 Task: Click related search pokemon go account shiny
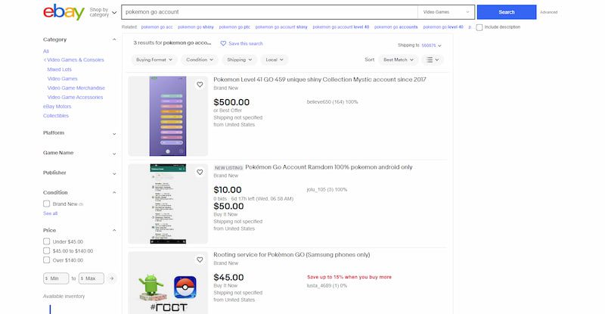[281, 27]
